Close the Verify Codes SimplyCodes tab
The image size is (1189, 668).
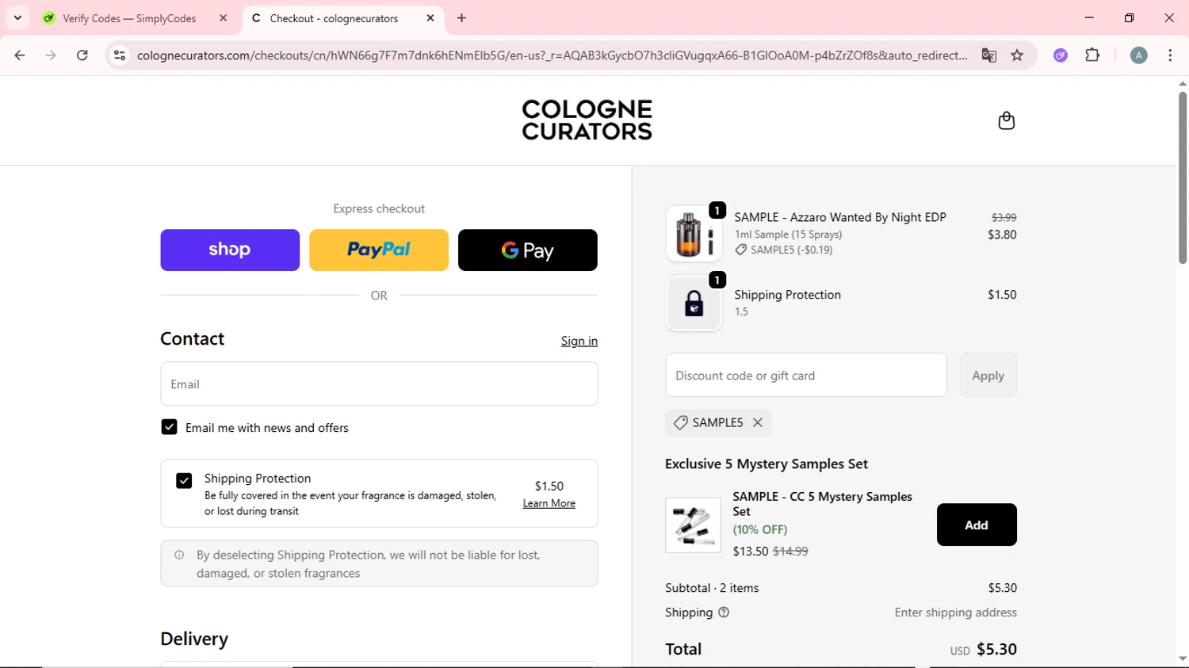(223, 18)
